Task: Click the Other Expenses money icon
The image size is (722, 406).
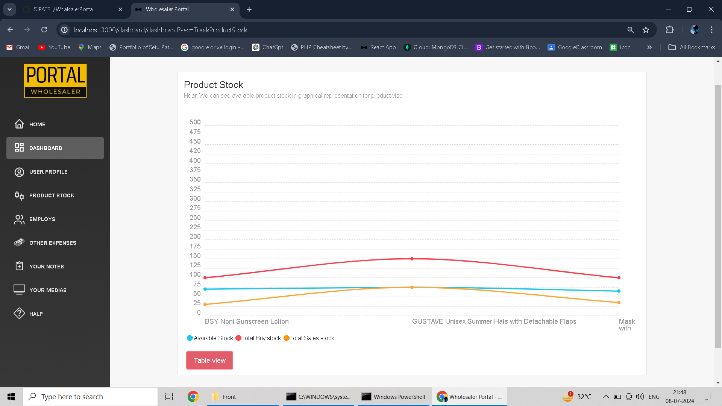Action: [19, 242]
